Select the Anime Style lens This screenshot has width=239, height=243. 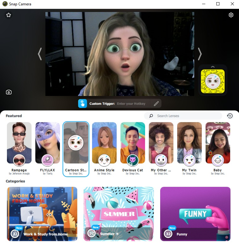[x=104, y=149]
